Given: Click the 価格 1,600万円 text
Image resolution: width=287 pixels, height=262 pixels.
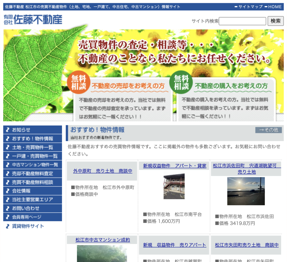Looking at the screenshot, I should click(x=161, y=221).
